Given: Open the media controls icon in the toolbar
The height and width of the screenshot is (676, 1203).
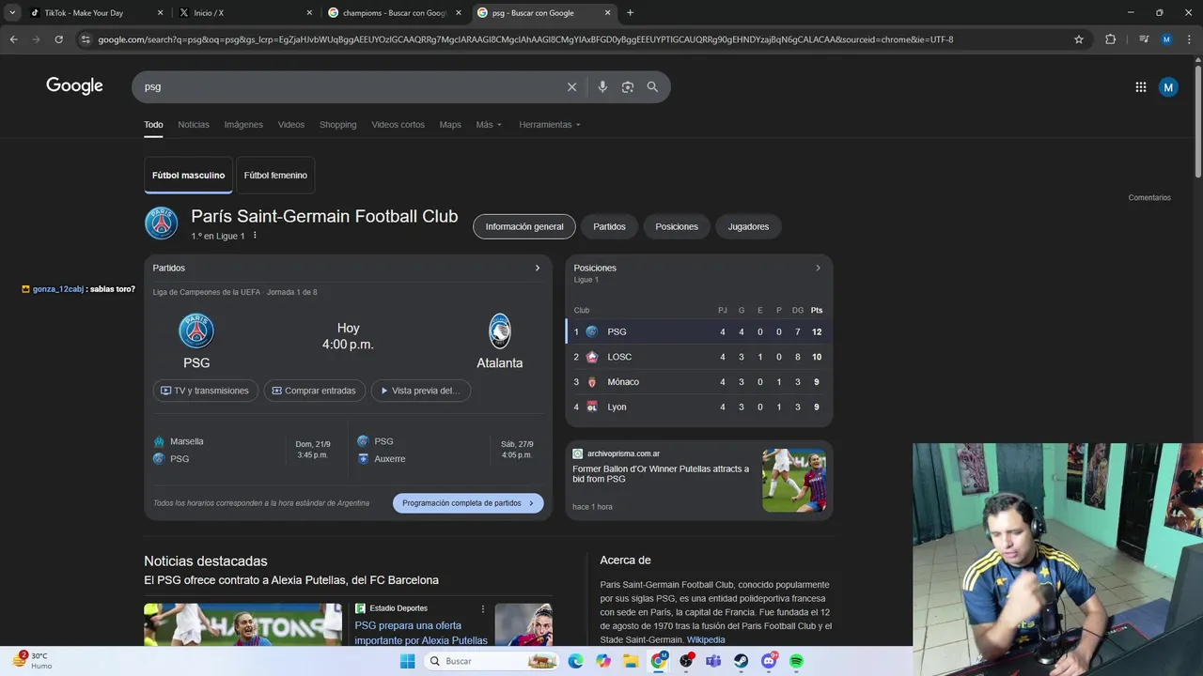Looking at the screenshot, I should 1144,39.
